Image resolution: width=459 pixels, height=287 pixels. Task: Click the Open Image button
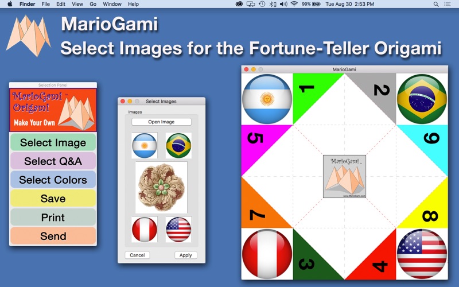tap(161, 122)
